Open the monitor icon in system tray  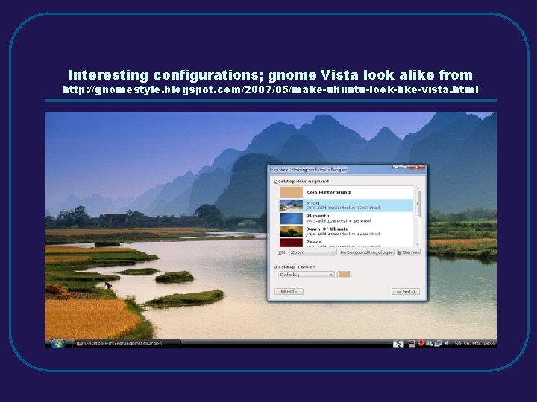point(412,343)
